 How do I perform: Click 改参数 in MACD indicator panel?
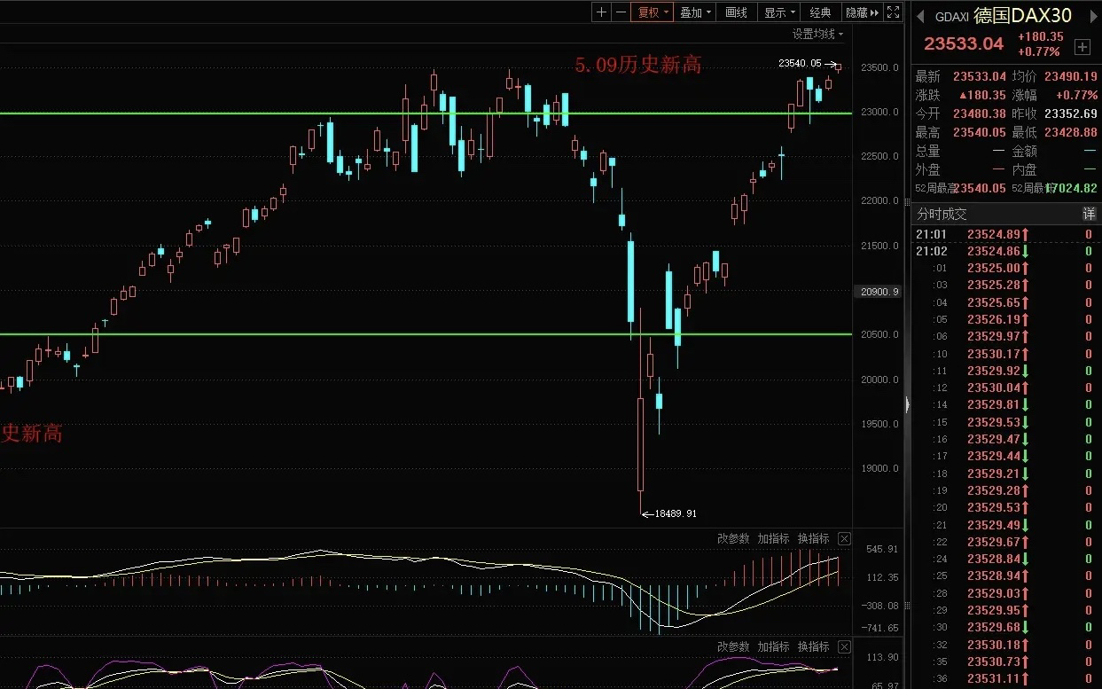[x=733, y=538]
